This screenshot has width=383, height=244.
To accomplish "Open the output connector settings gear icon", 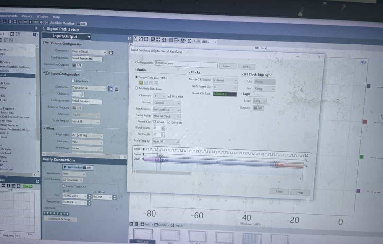I will 111,52.
